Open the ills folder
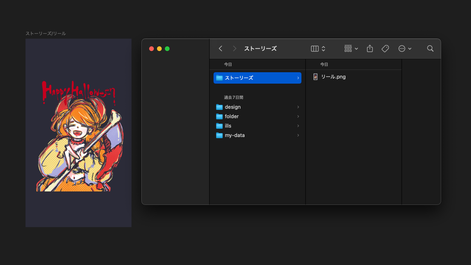This screenshot has width=471, height=265. pyautogui.click(x=228, y=126)
